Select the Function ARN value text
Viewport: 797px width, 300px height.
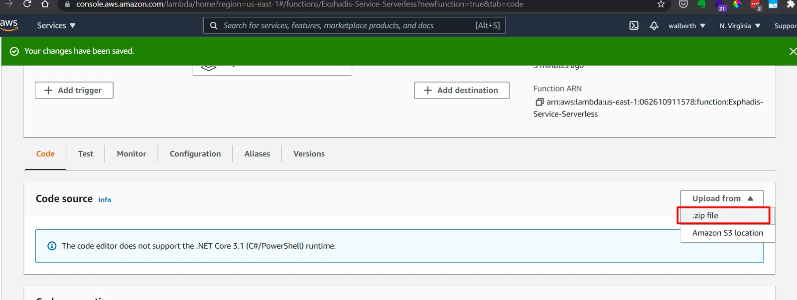click(x=648, y=108)
